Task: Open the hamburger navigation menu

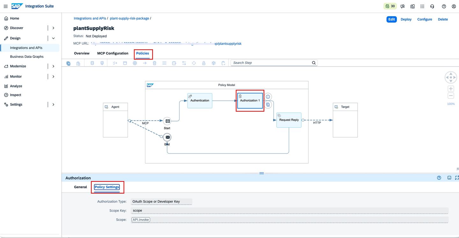Action: pyautogui.click(x=5, y=6)
